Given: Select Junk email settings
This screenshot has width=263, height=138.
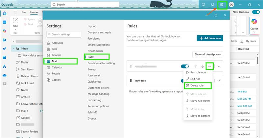Looking at the screenshot, I should pyautogui.click(x=94, y=75).
